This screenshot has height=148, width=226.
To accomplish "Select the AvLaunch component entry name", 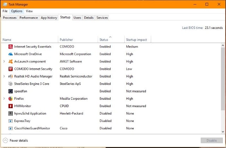I will pos(30,62).
